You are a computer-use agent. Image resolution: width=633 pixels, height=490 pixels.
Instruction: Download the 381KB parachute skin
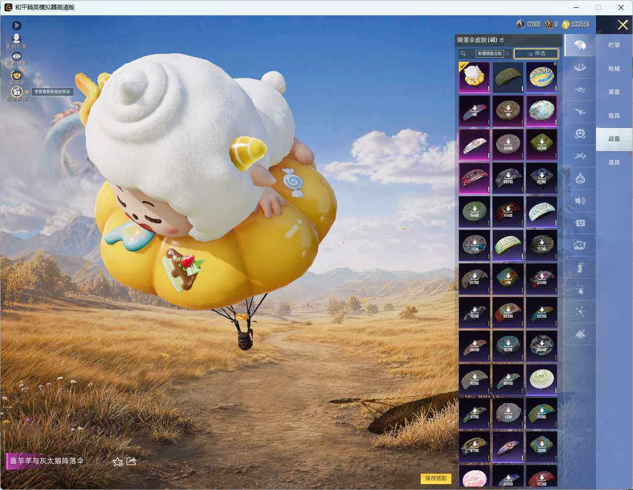coord(542,447)
